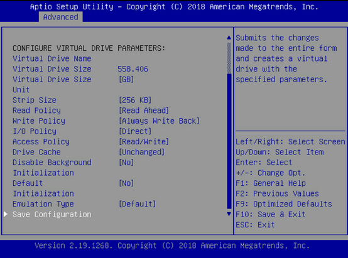Screen dimensions: 348x258
Task: Click the vertical scrollbar thumb
Action: pos(229,141)
